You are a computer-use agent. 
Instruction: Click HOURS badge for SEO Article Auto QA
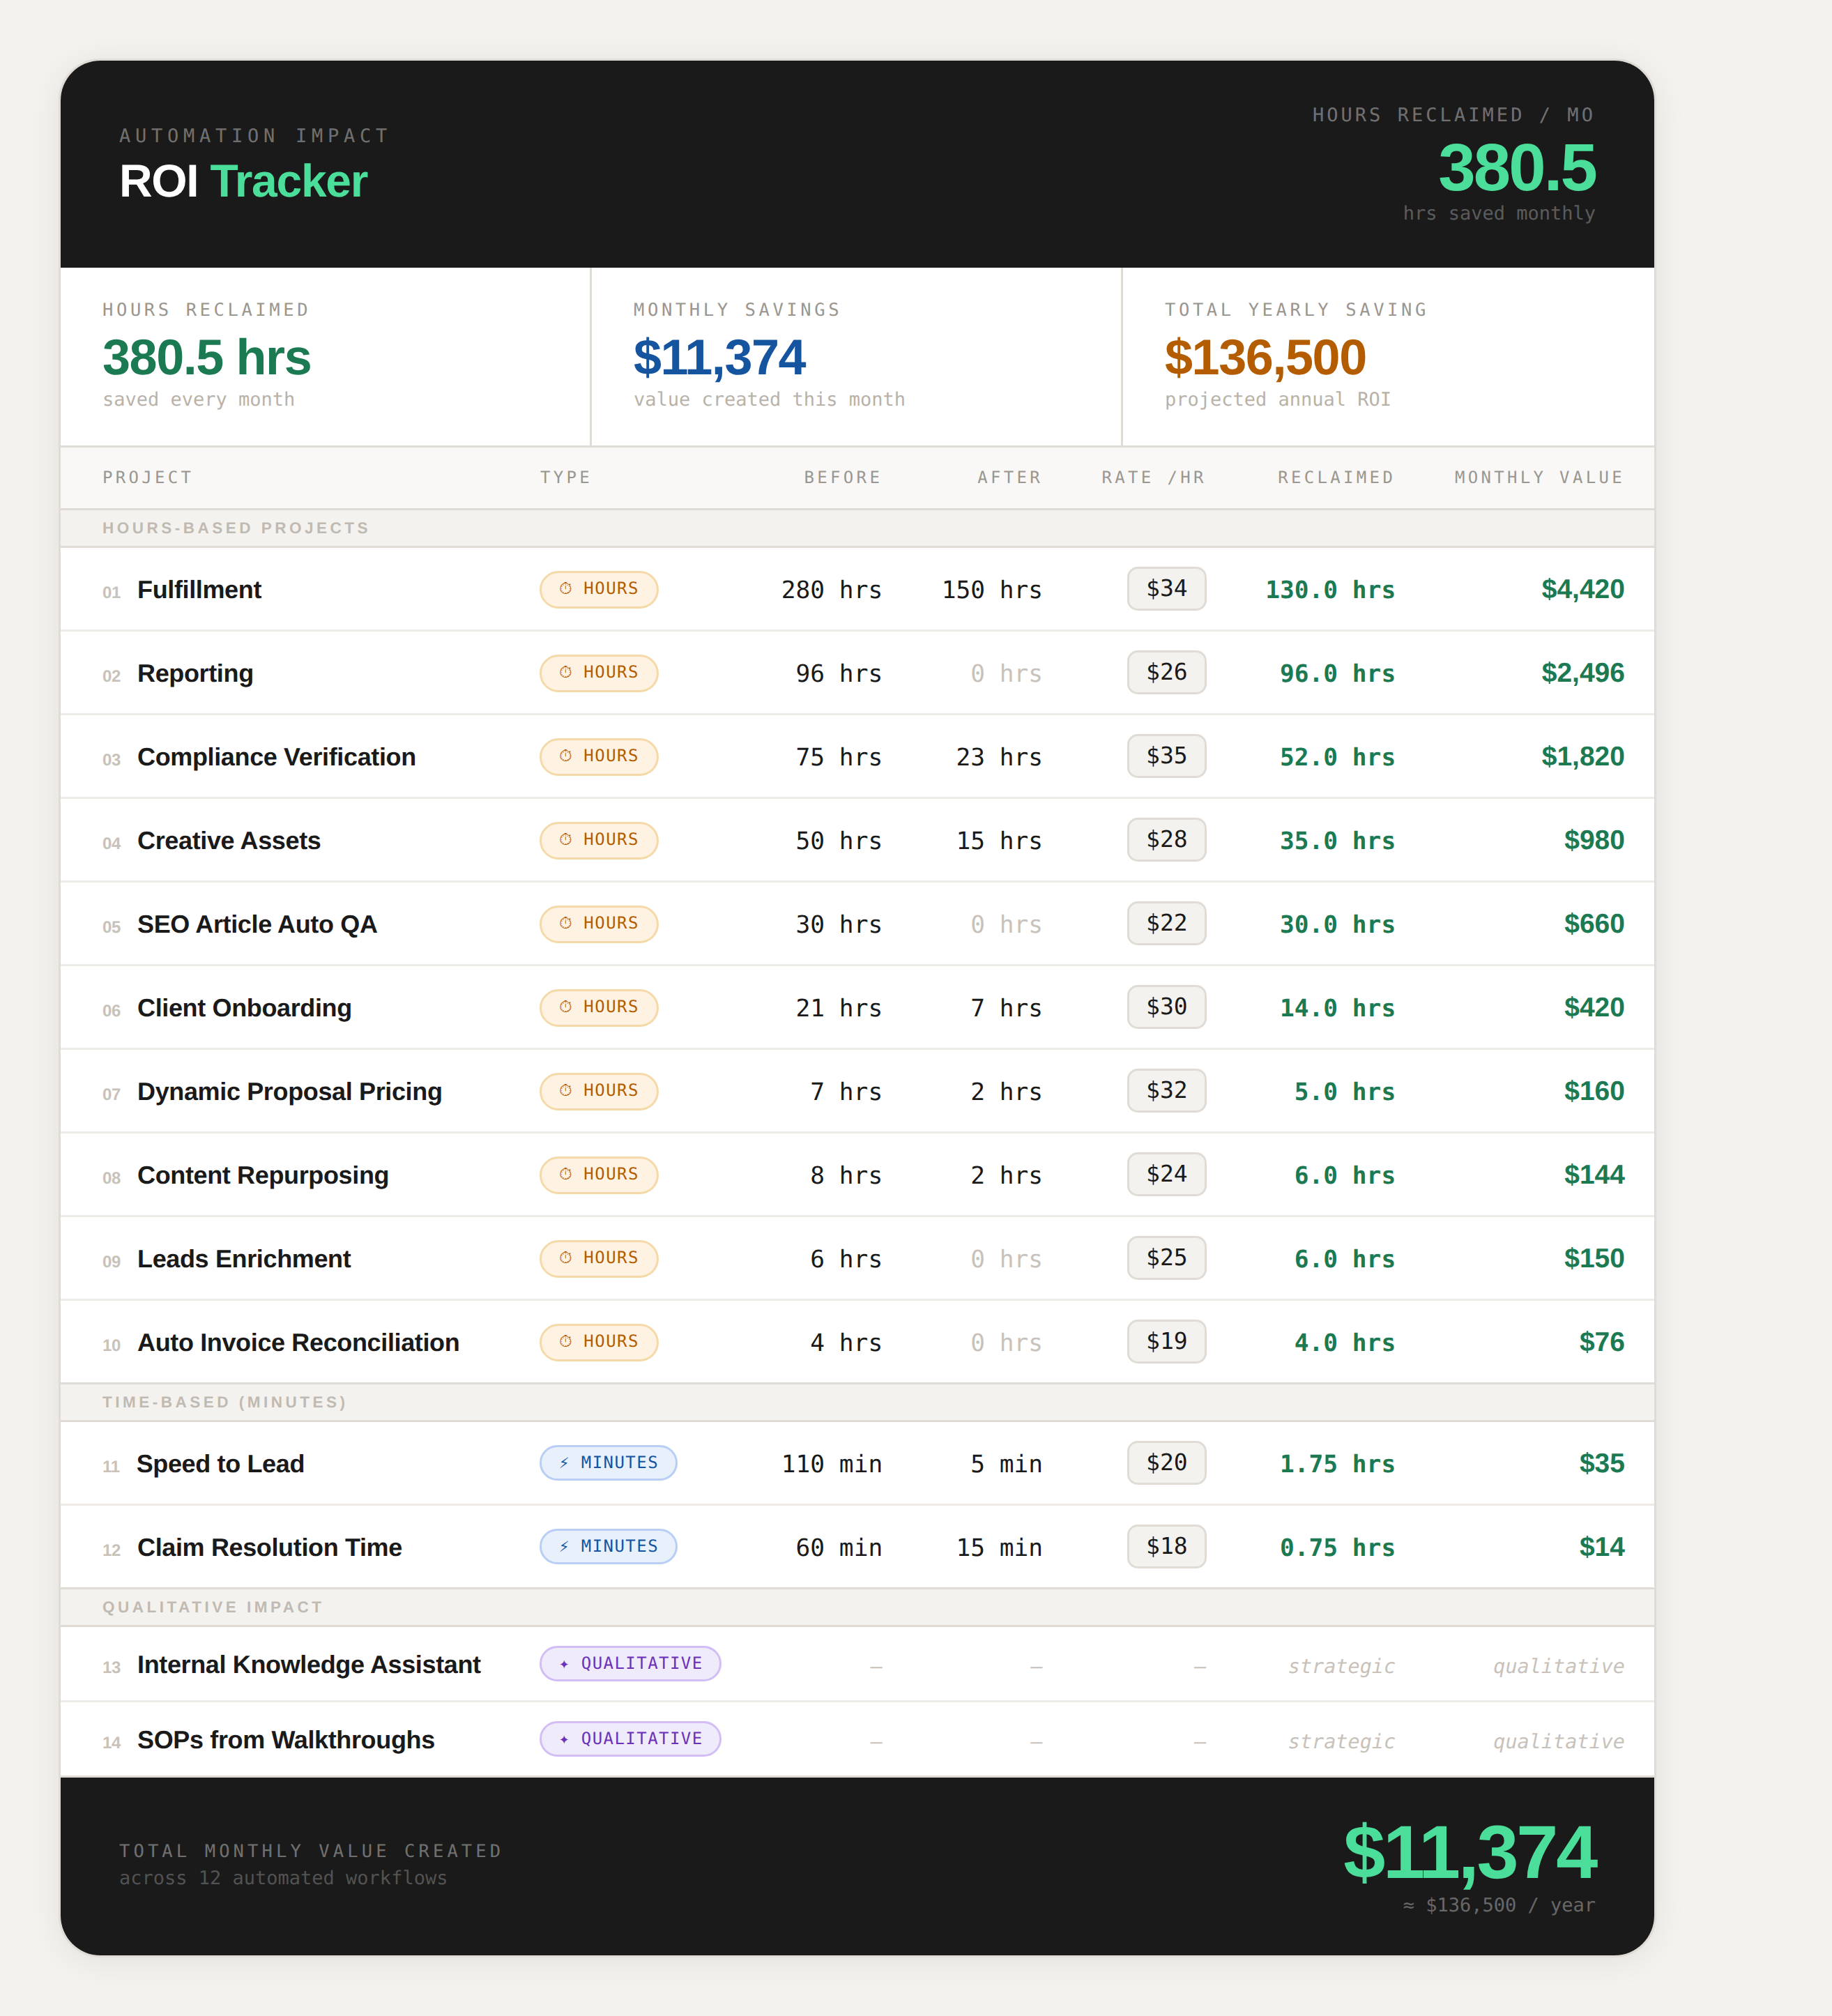tap(599, 924)
